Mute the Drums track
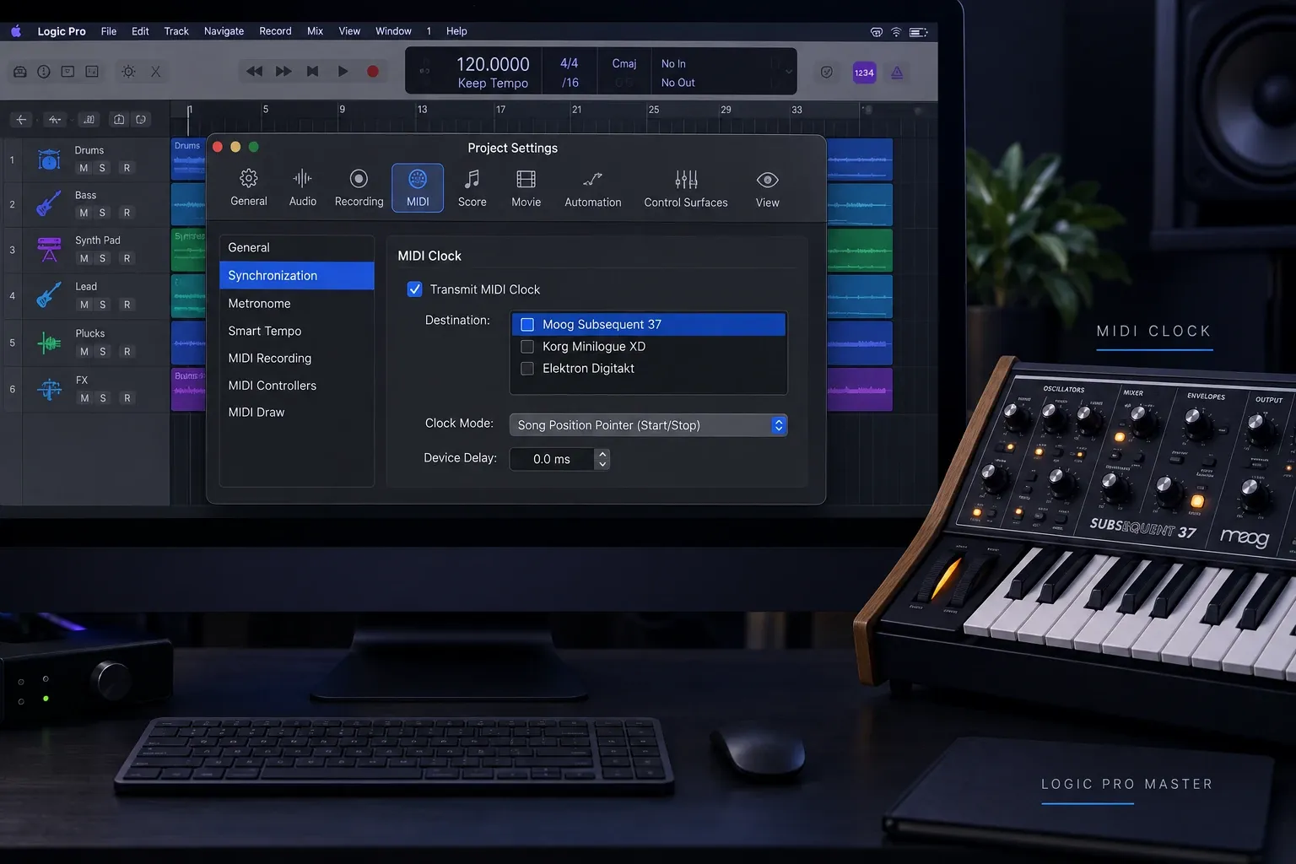This screenshot has height=864, width=1296. [84, 168]
